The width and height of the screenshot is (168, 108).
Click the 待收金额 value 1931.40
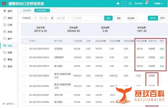click(x=142, y=31)
